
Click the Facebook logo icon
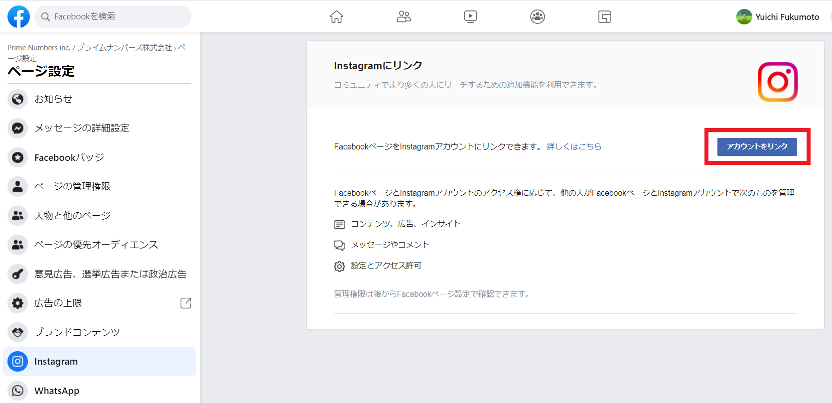point(18,16)
